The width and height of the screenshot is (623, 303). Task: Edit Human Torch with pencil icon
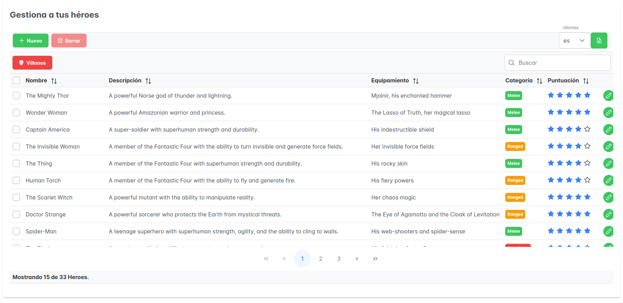(608, 180)
